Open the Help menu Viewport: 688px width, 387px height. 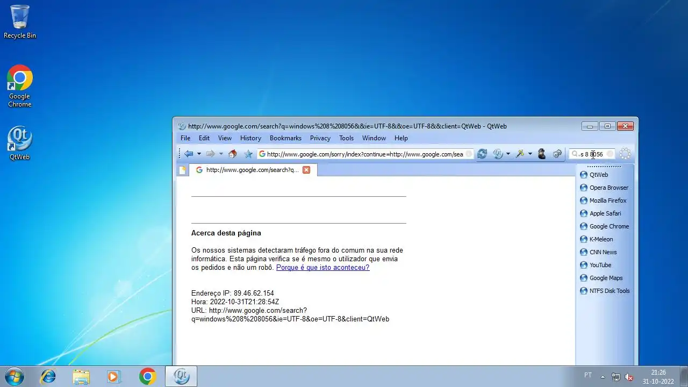click(401, 138)
